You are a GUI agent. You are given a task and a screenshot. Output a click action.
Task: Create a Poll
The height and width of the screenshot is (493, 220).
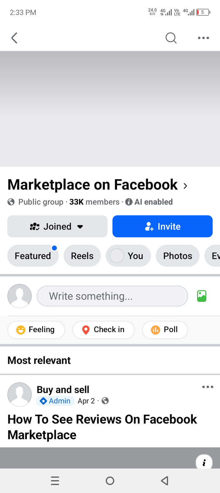pyautogui.click(x=165, y=330)
